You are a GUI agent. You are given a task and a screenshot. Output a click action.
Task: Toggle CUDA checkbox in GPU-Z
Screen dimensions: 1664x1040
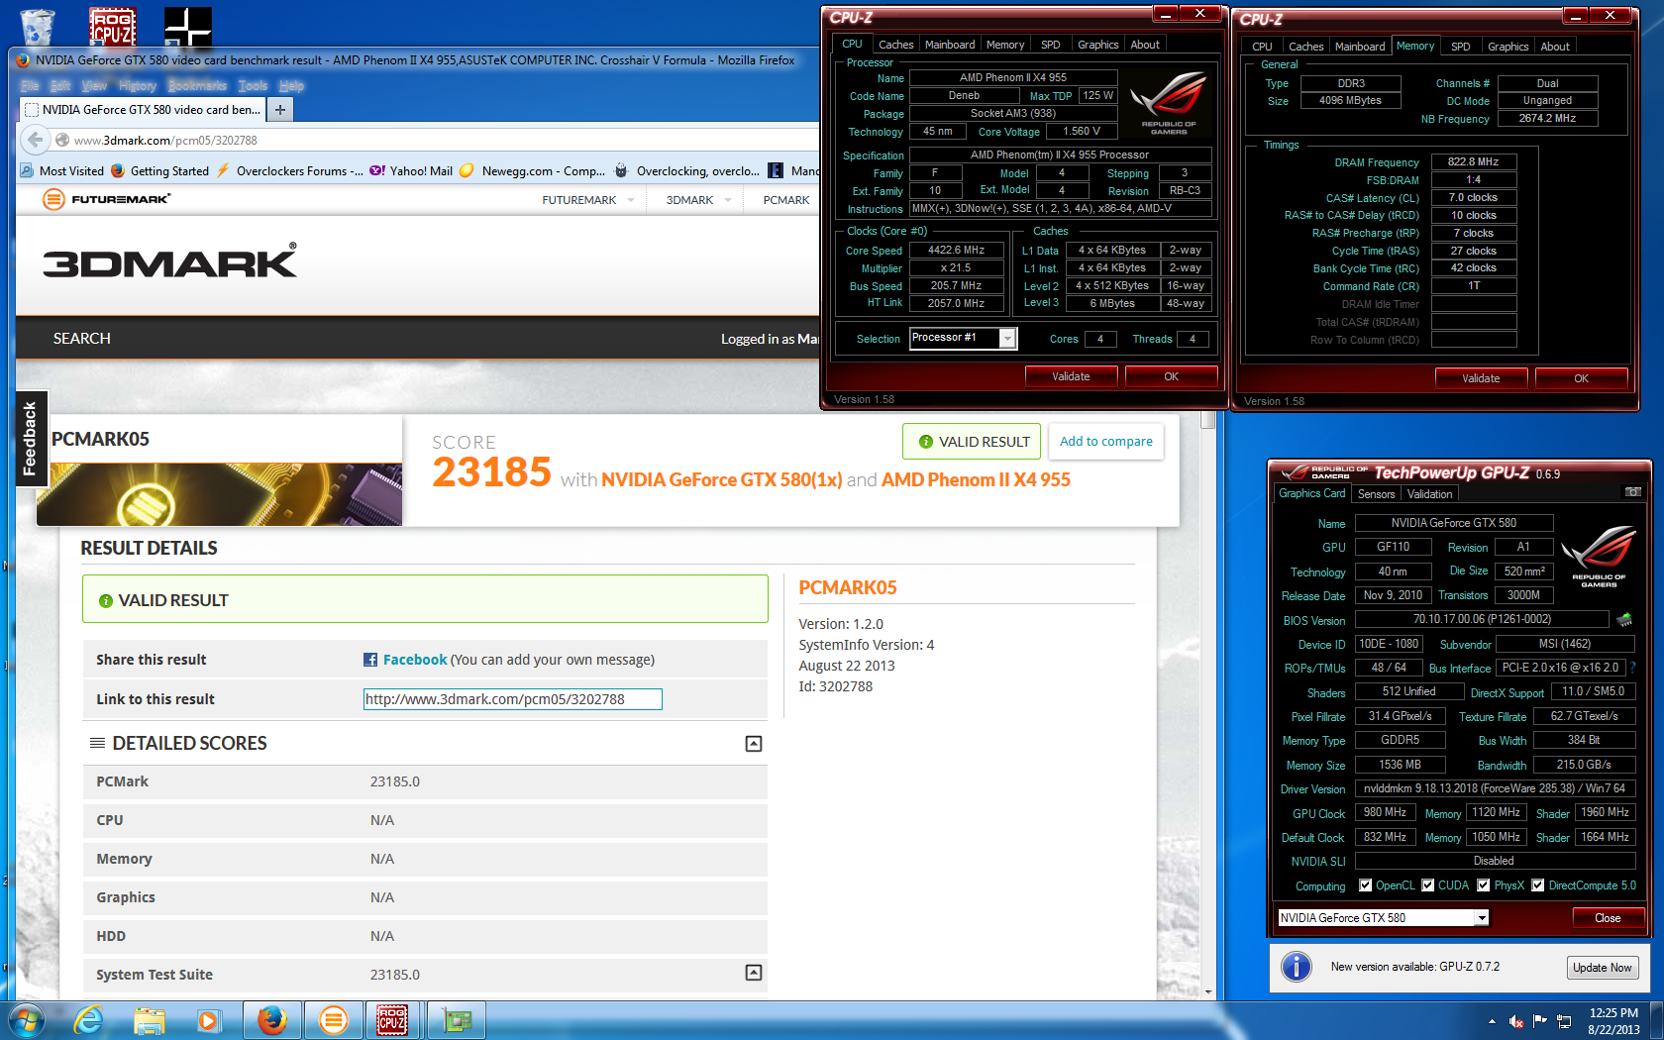point(1428,885)
